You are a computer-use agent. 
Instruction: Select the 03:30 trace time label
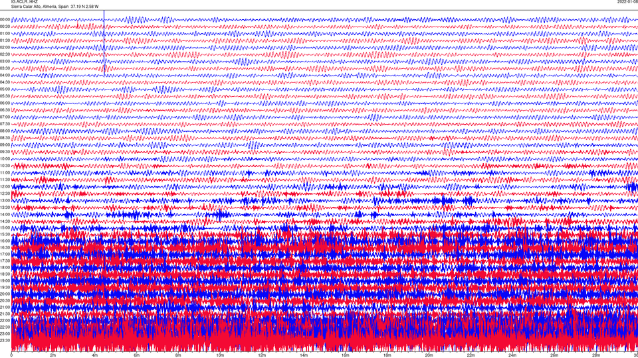[5, 68]
